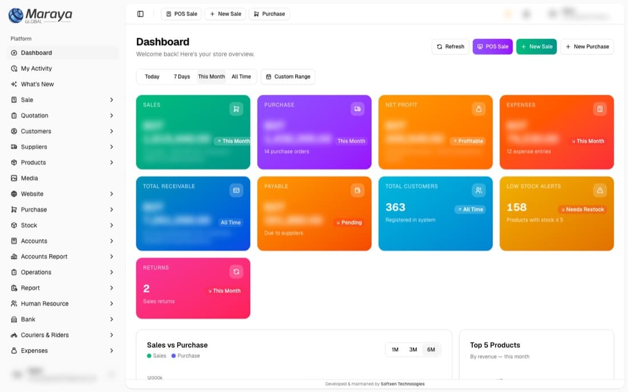
Task: Click the '12 expense entries' text
Action: click(529, 152)
